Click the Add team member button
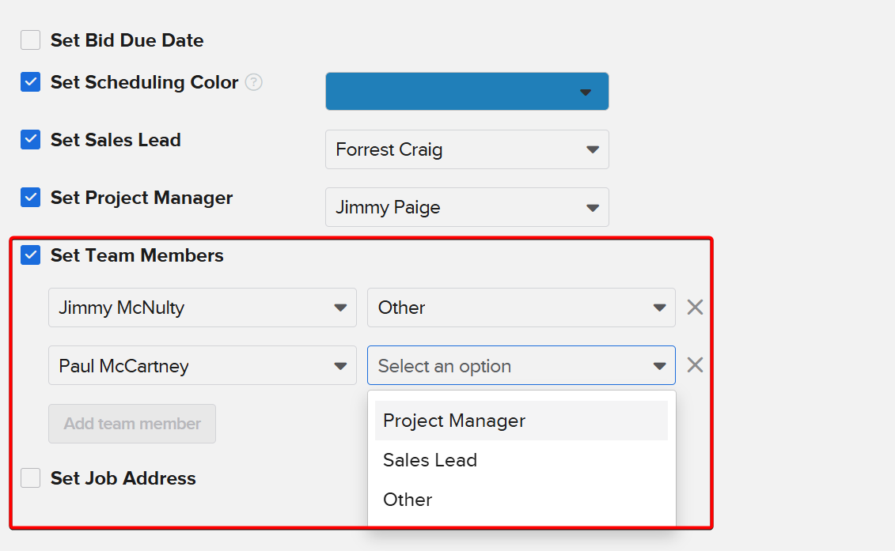The height and width of the screenshot is (551, 895). coord(132,424)
